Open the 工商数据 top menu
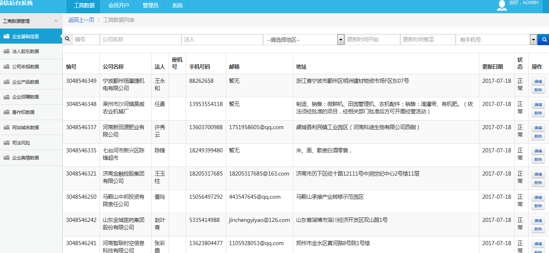This screenshot has width=549, height=253. (84, 6)
